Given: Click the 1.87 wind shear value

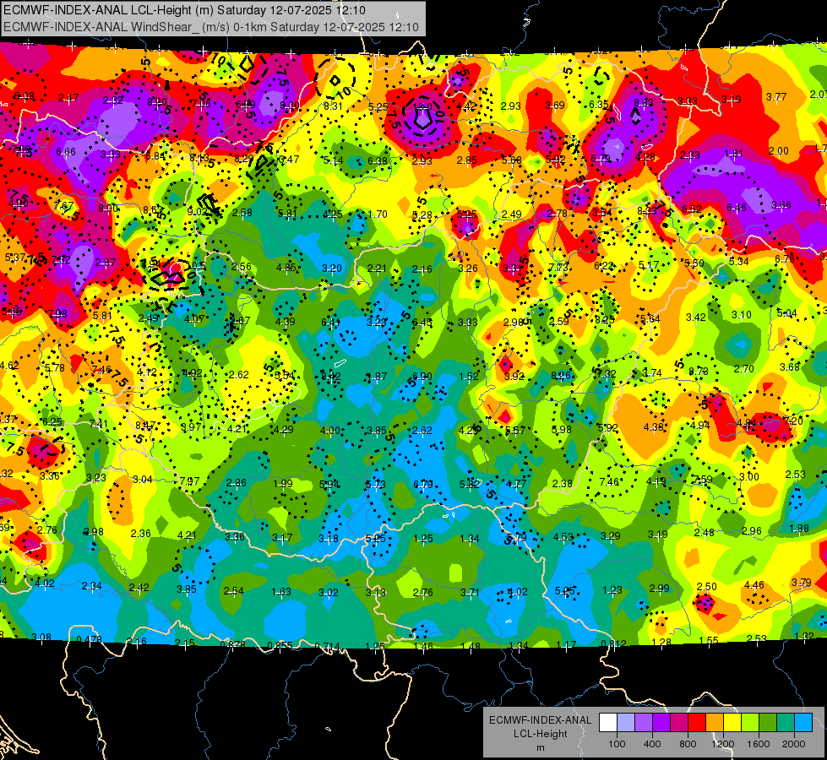Looking at the screenshot, I should pos(377,377).
